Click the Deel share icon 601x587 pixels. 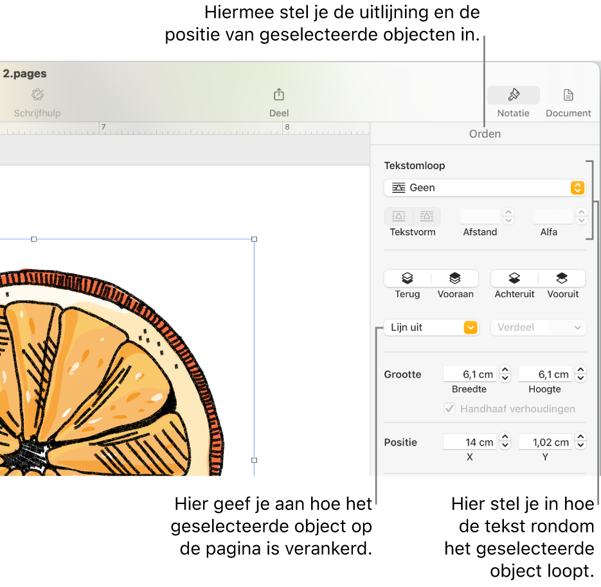coord(279,95)
